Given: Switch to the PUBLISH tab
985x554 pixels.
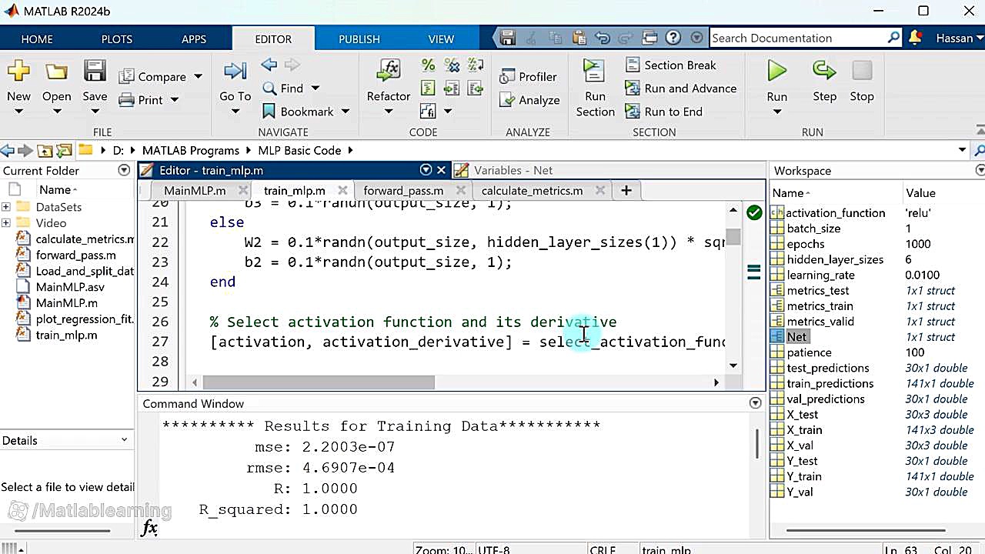Looking at the screenshot, I should coord(359,39).
